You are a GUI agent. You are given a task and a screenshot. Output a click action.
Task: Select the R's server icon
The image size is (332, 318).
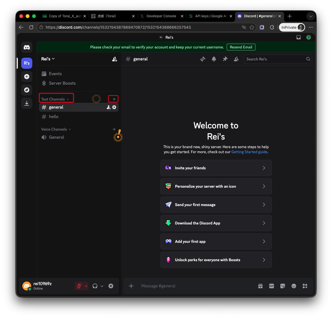pos(27,63)
